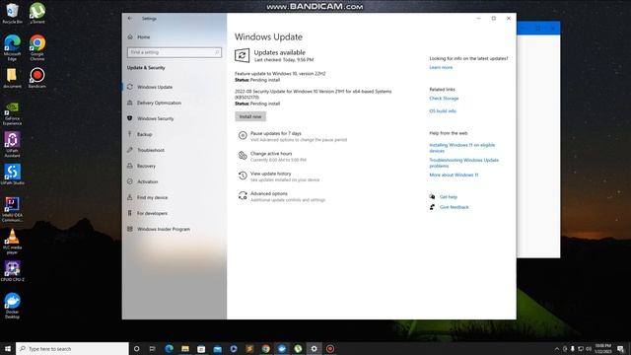
Task: Click the Learn more link
Action: 441,68
